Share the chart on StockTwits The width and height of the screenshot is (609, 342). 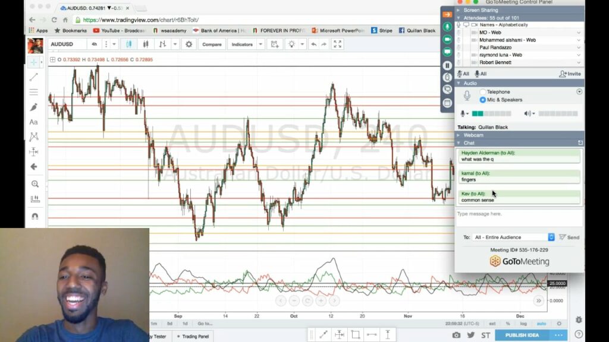[485, 335]
